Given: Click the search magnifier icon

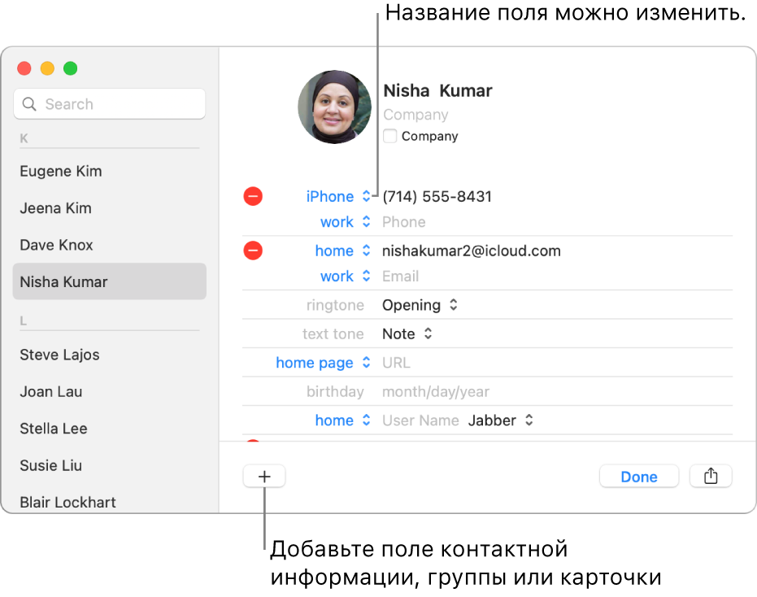Looking at the screenshot, I should point(29,104).
